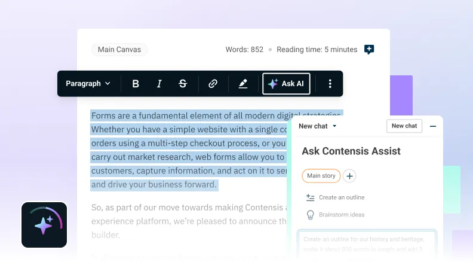Insert a link using the chain icon

click(x=213, y=84)
